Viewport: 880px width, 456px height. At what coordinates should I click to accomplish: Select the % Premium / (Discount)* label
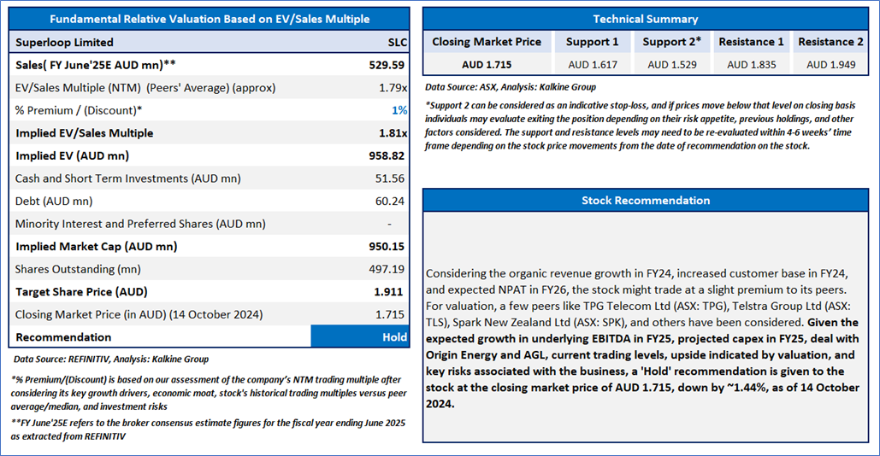79,110
